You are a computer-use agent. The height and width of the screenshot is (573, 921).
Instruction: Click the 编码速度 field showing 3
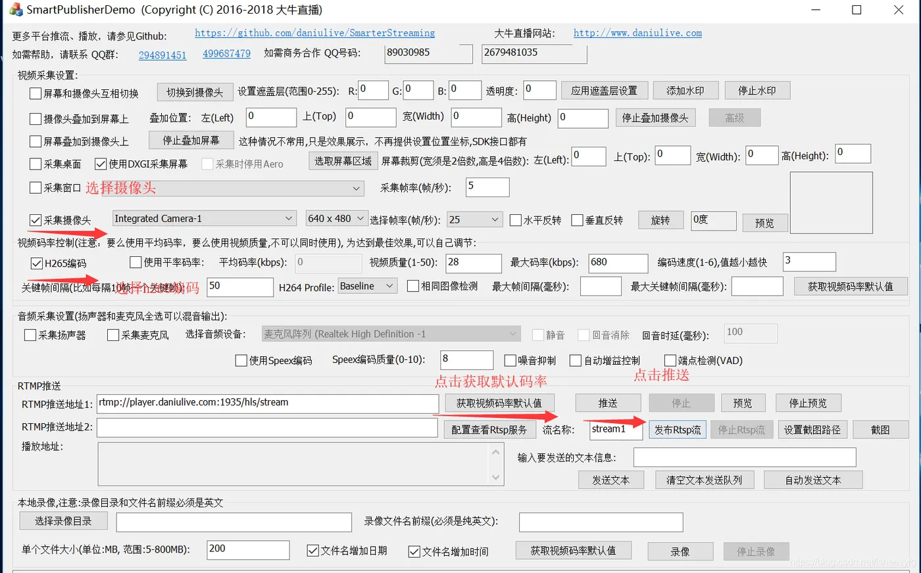(x=809, y=262)
